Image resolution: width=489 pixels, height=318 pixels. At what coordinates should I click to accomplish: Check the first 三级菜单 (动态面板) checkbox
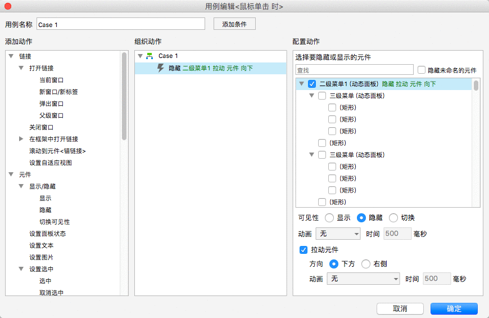pos(322,96)
